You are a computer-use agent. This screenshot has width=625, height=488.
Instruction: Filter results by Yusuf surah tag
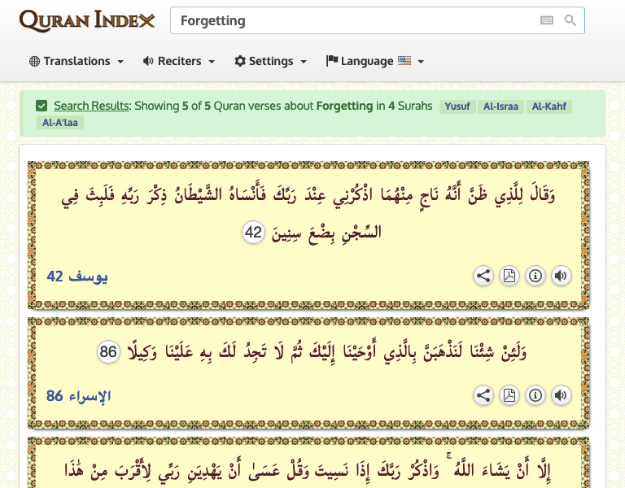[x=457, y=107]
